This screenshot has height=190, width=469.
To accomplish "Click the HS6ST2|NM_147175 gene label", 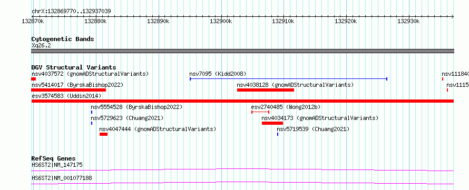I will coord(57,165).
